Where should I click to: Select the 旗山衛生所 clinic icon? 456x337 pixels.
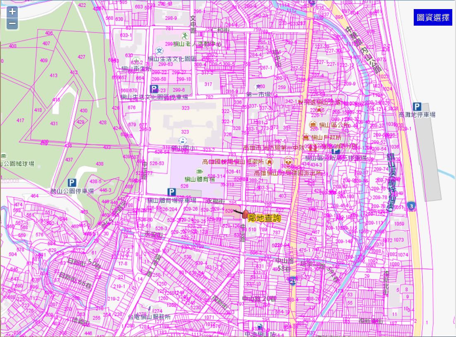pos(136,61)
